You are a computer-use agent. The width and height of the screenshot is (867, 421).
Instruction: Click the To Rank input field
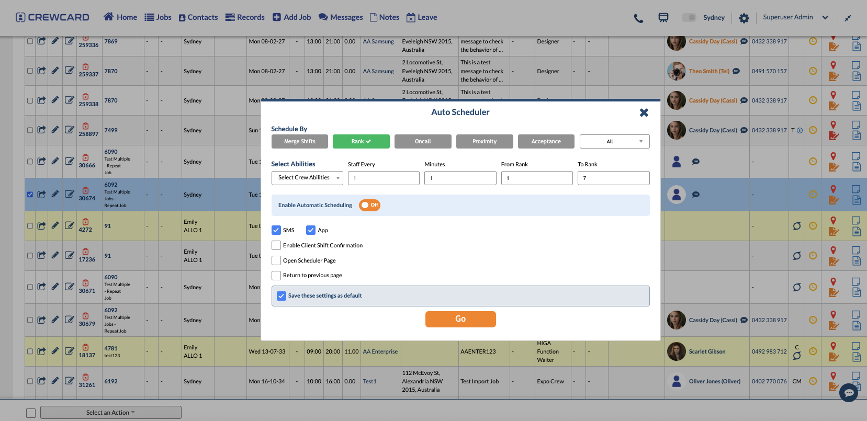613,178
